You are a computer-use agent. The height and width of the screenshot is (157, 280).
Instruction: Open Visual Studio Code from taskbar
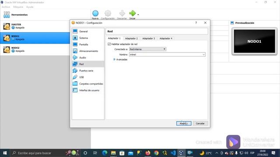173,153
